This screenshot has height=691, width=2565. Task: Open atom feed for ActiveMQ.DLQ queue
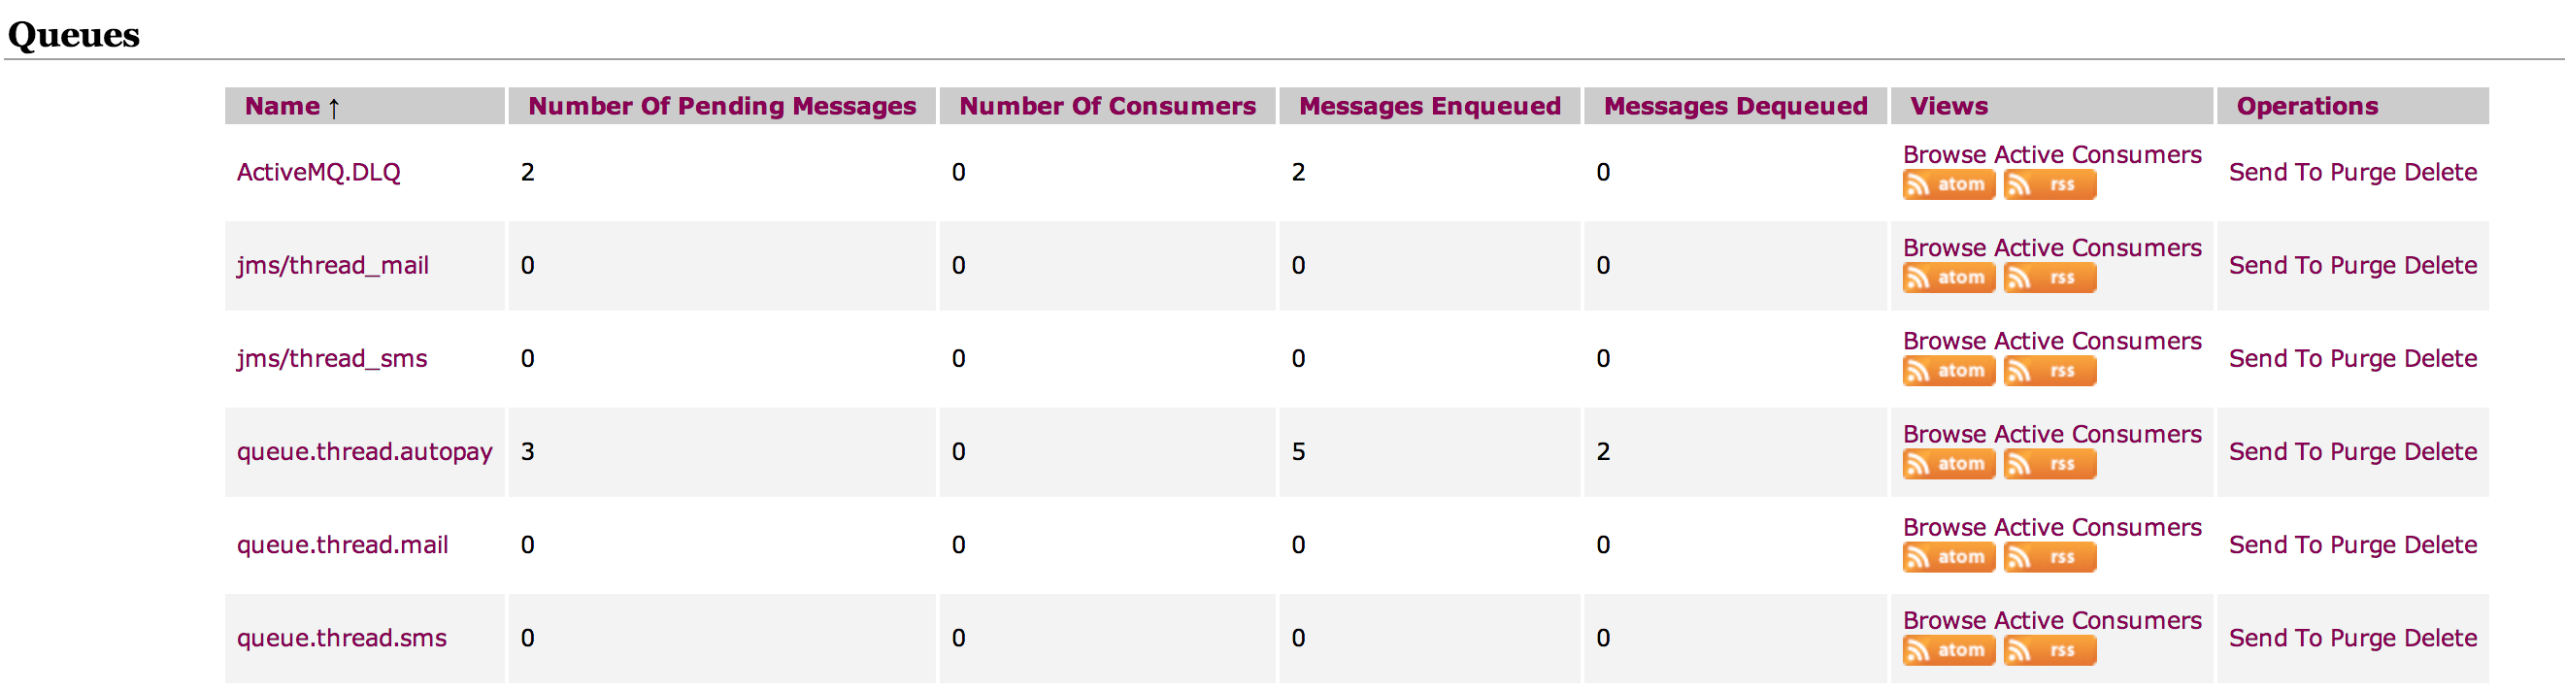tap(1949, 185)
